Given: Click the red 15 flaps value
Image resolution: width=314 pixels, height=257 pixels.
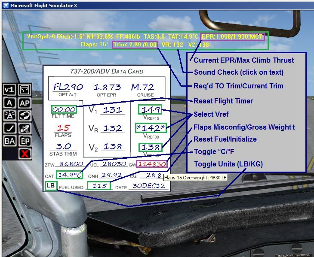Looking at the screenshot, I should point(63,128).
